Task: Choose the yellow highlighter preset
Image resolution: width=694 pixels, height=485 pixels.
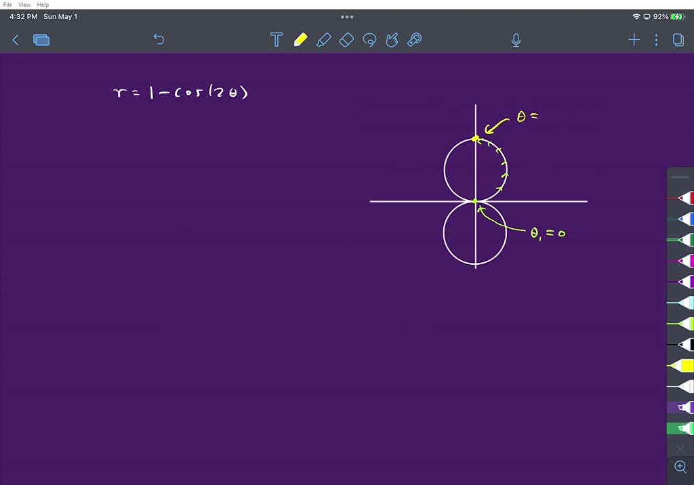Action: tap(683, 366)
